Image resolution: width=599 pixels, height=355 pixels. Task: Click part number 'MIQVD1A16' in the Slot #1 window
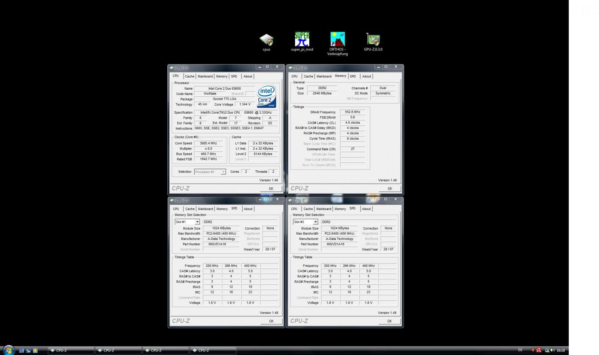pos(222,244)
